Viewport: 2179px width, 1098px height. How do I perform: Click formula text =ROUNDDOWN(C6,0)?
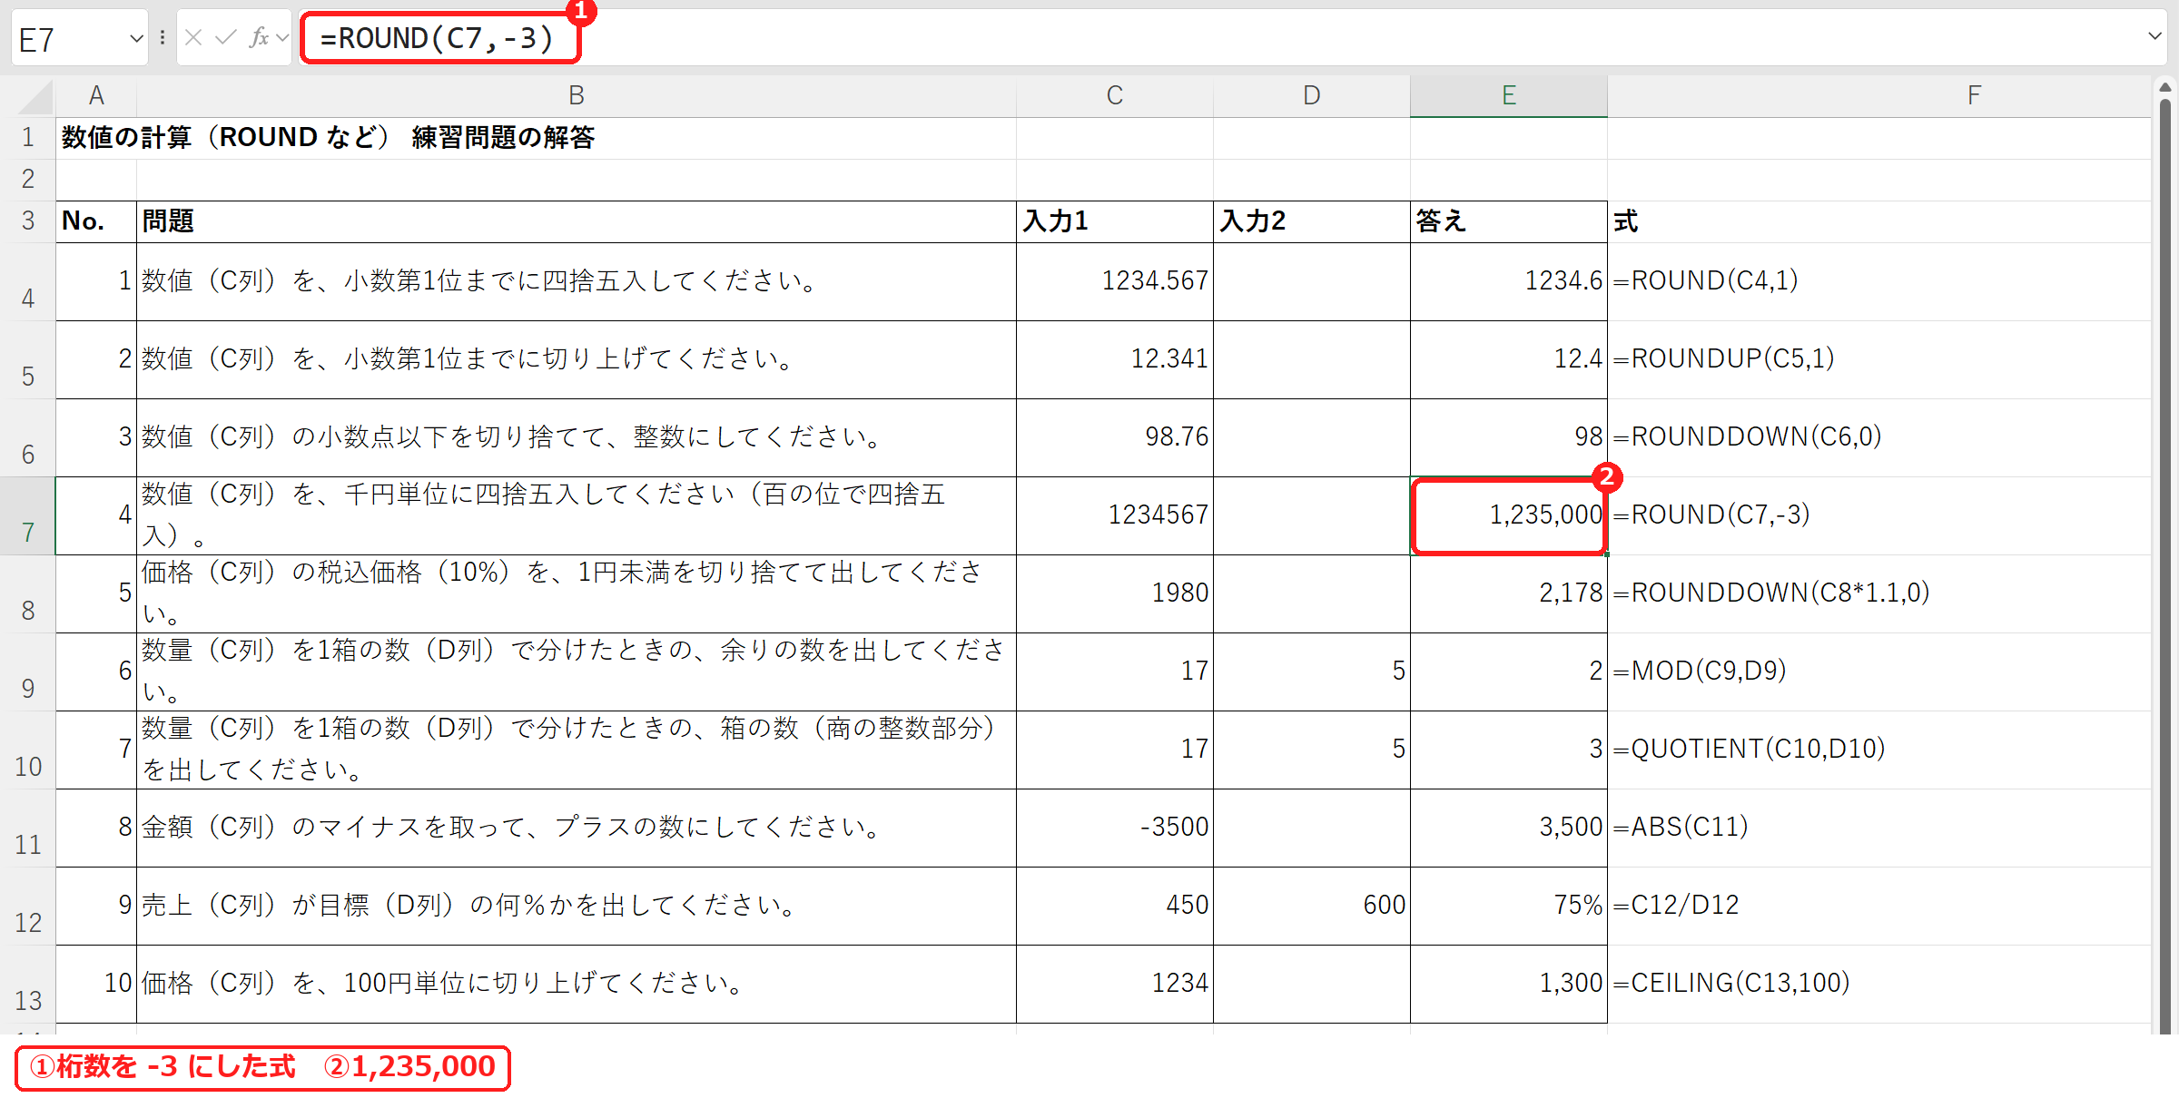tap(1747, 437)
